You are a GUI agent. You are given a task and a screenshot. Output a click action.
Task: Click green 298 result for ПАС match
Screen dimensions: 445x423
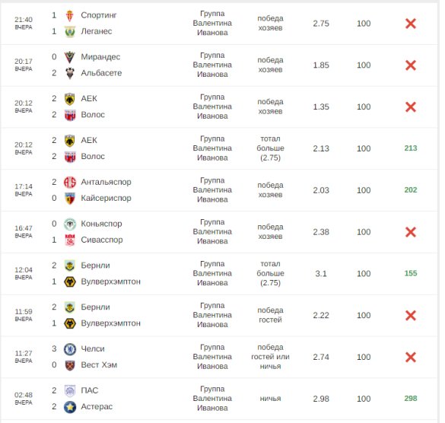[410, 399]
